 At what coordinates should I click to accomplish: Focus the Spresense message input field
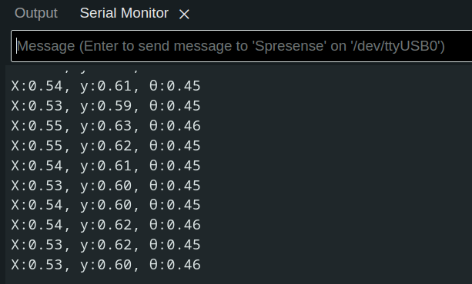click(x=242, y=46)
